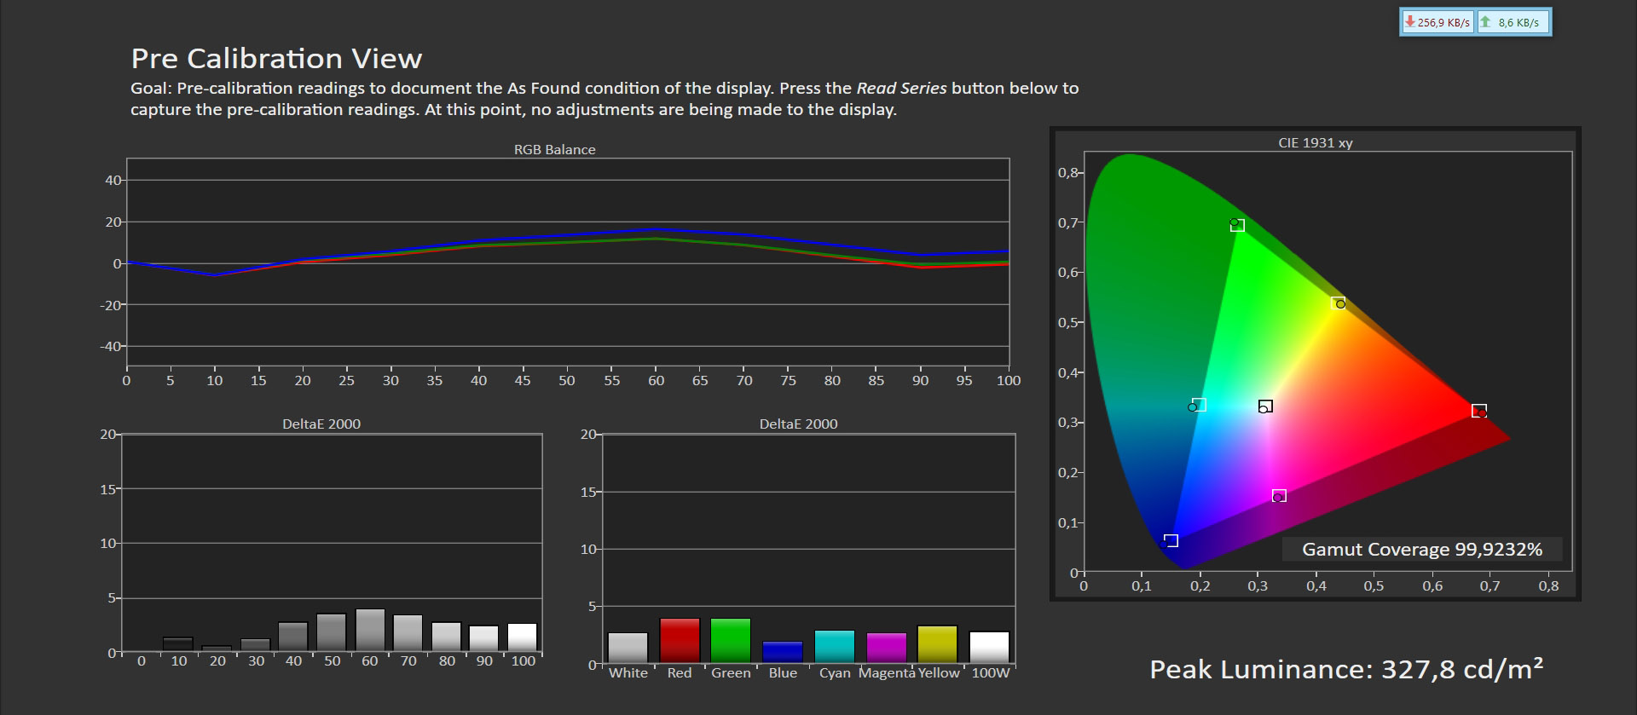Viewport: 1637px width, 715px height.
Task: Select the Blue bar in color DeltaE chart
Action: point(783,652)
